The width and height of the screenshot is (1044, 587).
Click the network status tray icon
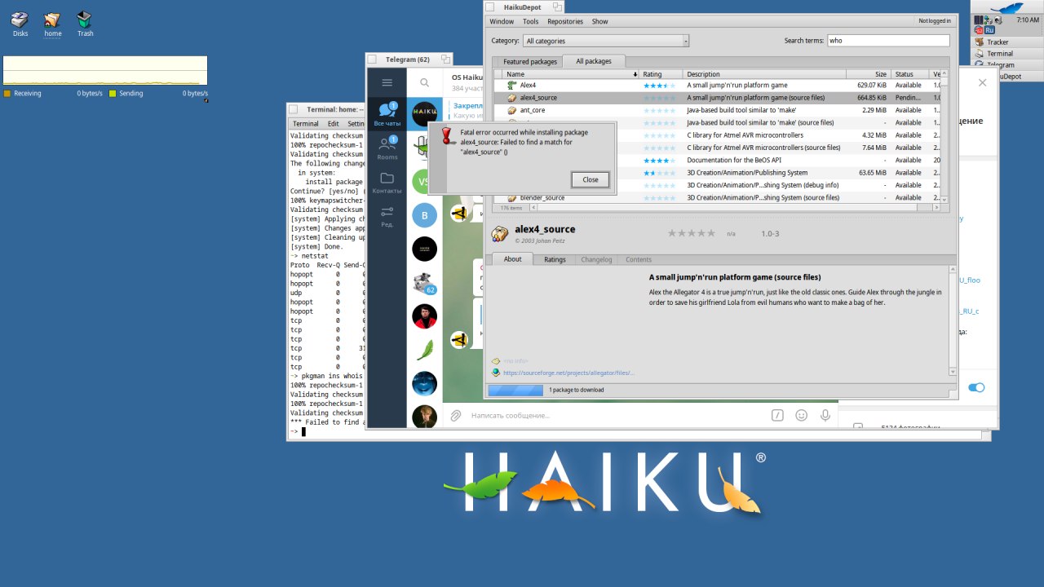[x=989, y=20]
